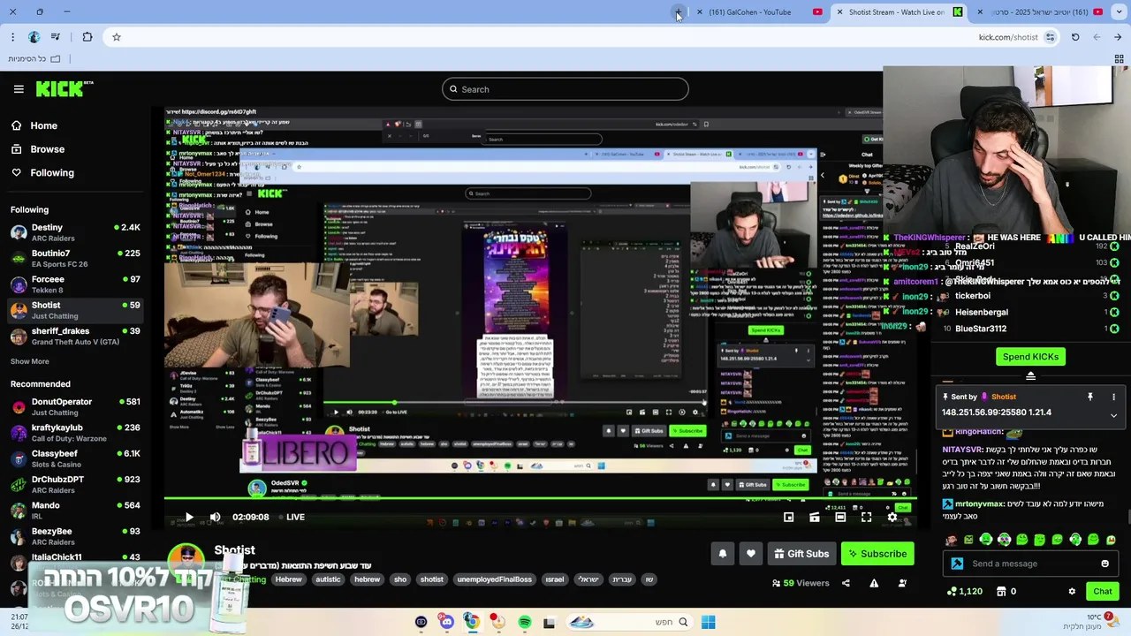Open kraftykaylub recommended channel
1131x636 pixels.
[x=75, y=432]
